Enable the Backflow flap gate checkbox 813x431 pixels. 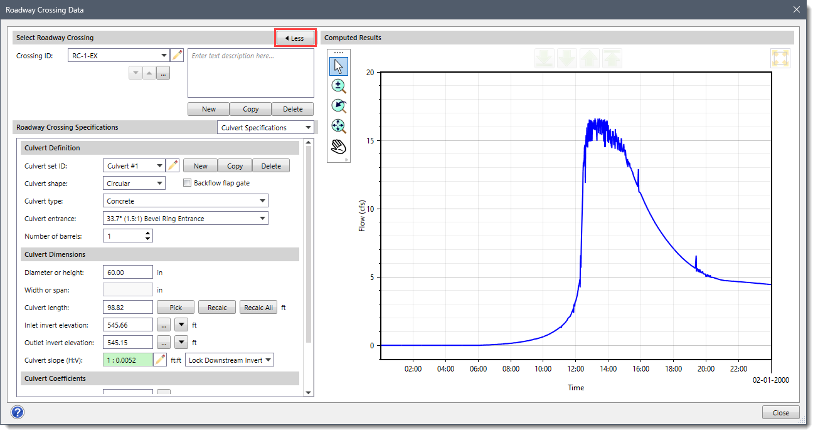[x=187, y=183]
